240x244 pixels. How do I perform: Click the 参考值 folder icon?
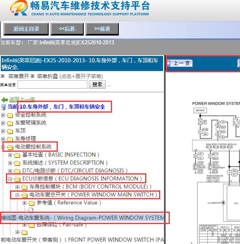click(31, 203)
